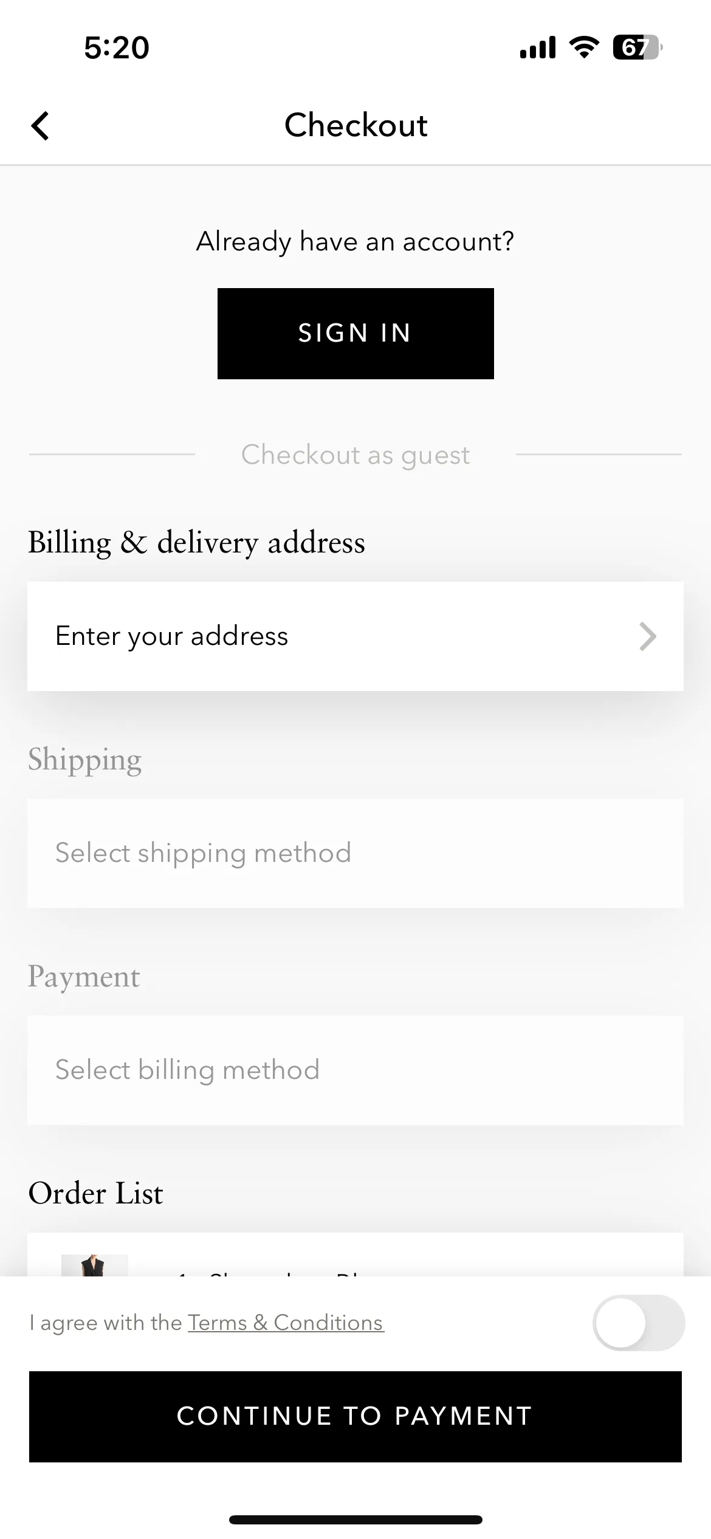This screenshot has width=711, height=1539.
Task: Tap the Already have an account text
Action: click(x=355, y=242)
